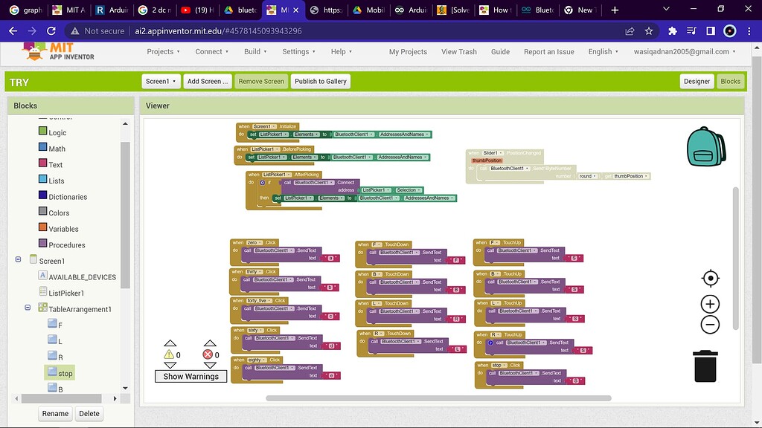The height and width of the screenshot is (428, 762).
Task: Open the Backpack of saved blocks
Action: click(705, 146)
